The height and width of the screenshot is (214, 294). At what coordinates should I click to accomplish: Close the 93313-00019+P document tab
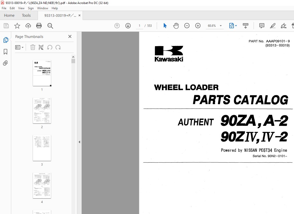pos(80,15)
